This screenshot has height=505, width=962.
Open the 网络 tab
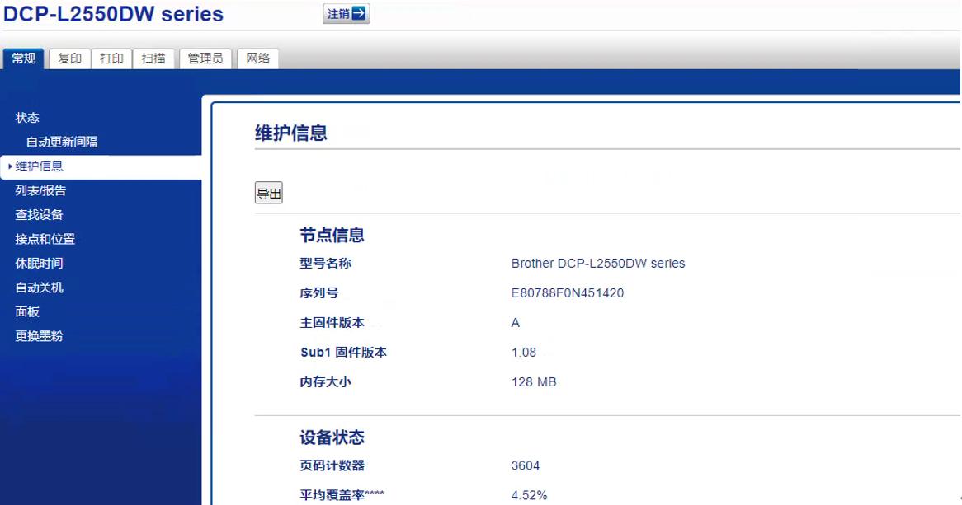257,58
